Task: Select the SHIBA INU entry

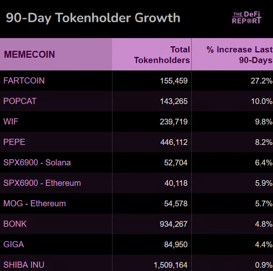Action: pyautogui.click(x=24, y=265)
